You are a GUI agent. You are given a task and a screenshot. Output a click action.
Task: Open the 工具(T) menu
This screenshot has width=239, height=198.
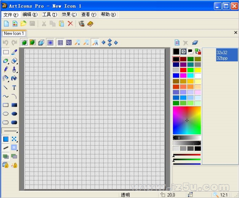point(50,15)
